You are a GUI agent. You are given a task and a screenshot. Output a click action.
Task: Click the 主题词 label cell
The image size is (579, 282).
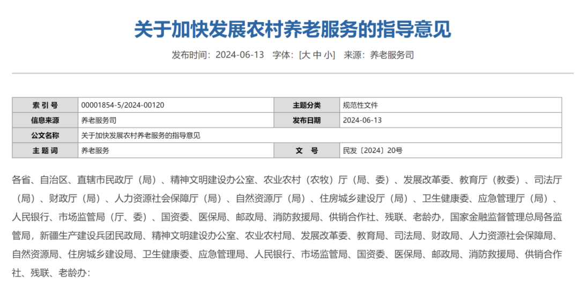tap(45, 150)
